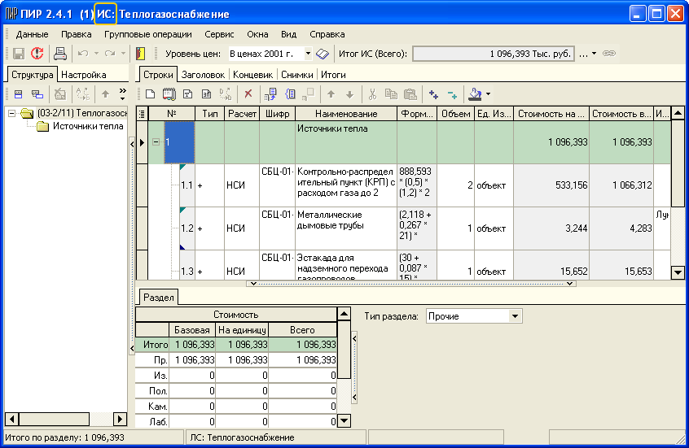Image resolution: width=689 pixels, height=448 pixels.
Task: Open the Сервис menu
Action: (x=219, y=34)
